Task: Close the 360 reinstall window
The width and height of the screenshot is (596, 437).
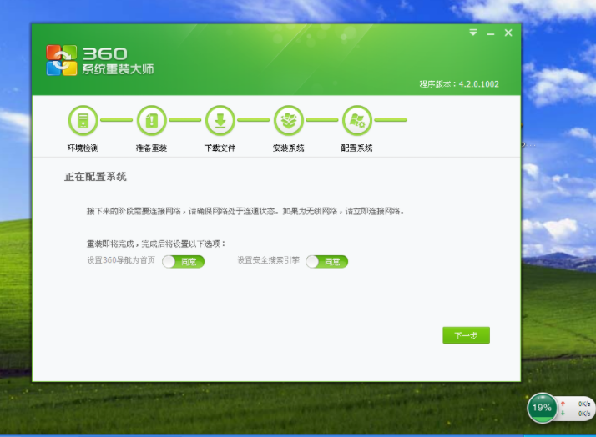Action: 508,33
